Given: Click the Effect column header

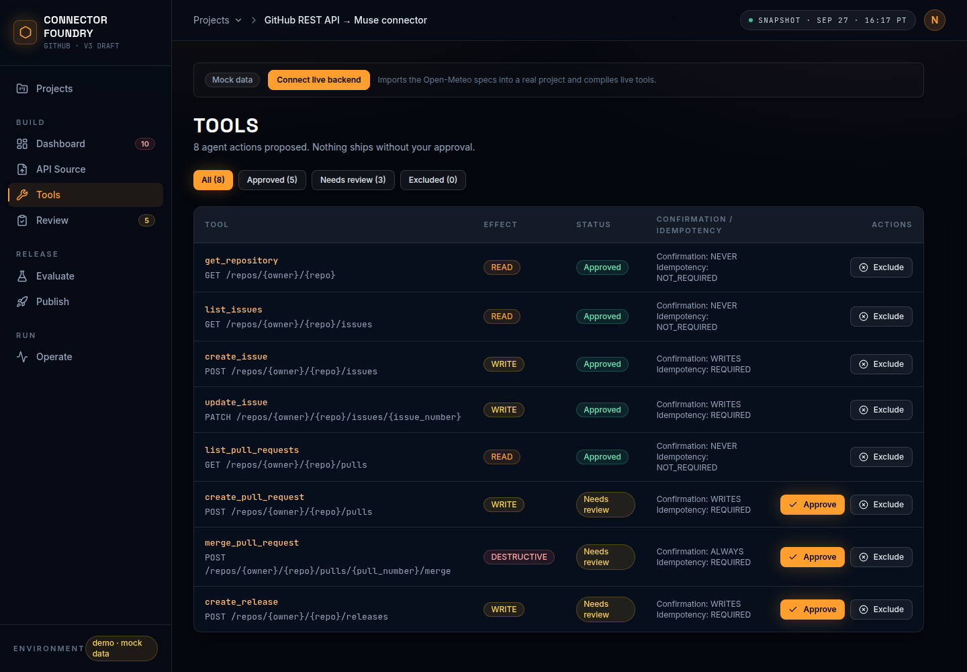Looking at the screenshot, I should tap(500, 224).
